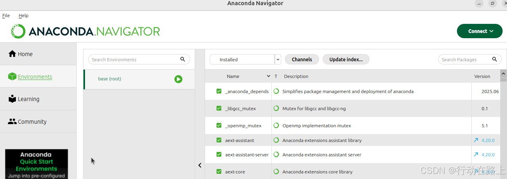Click the Anaconda Navigator logo

(x=85, y=31)
